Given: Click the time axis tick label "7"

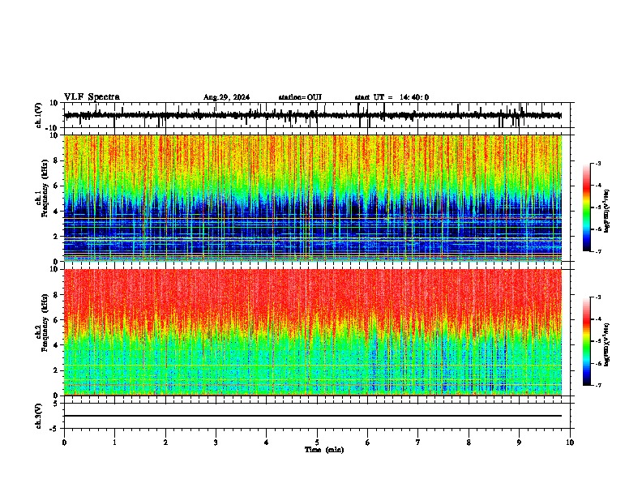Looking at the screenshot, I should (418, 443).
